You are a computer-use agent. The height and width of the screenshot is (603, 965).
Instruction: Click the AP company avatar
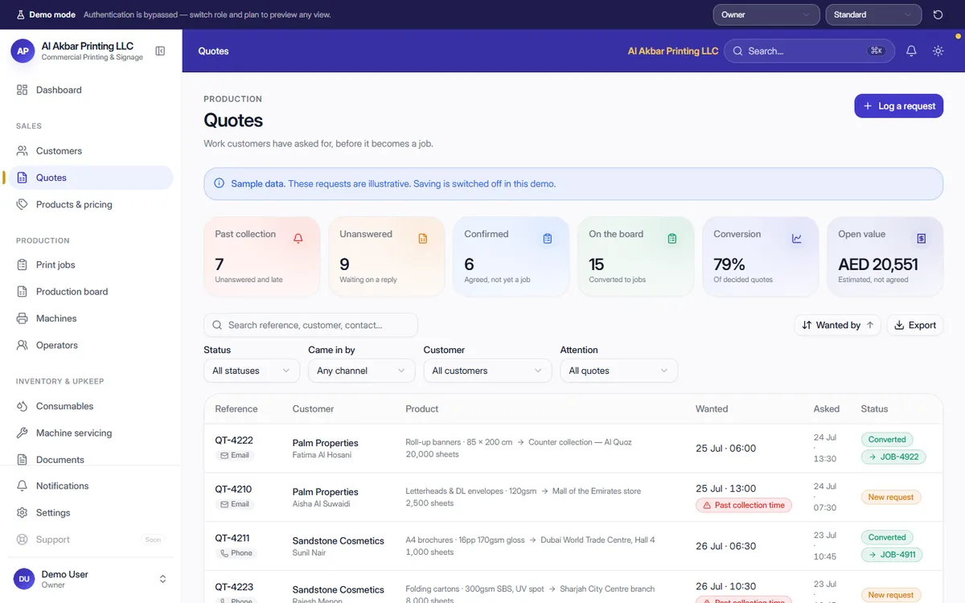23,51
